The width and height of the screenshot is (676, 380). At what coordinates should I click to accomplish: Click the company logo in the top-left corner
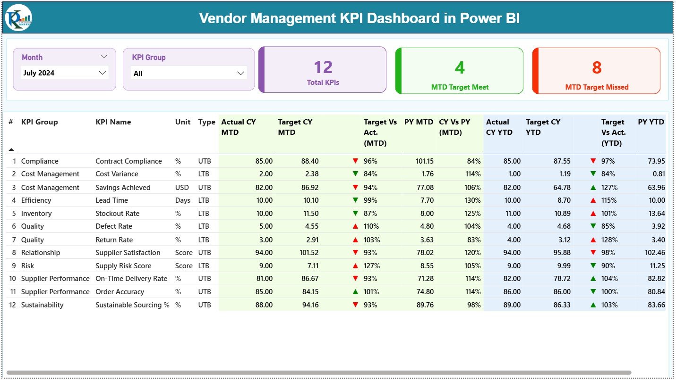tap(17, 18)
